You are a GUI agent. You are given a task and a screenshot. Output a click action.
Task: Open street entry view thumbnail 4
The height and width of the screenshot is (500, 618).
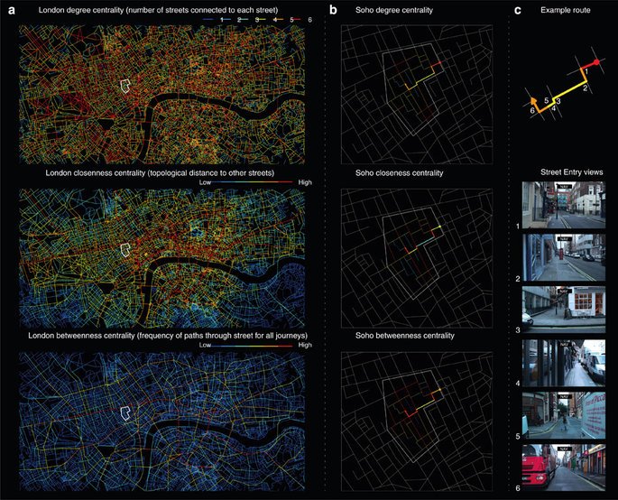point(564,363)
